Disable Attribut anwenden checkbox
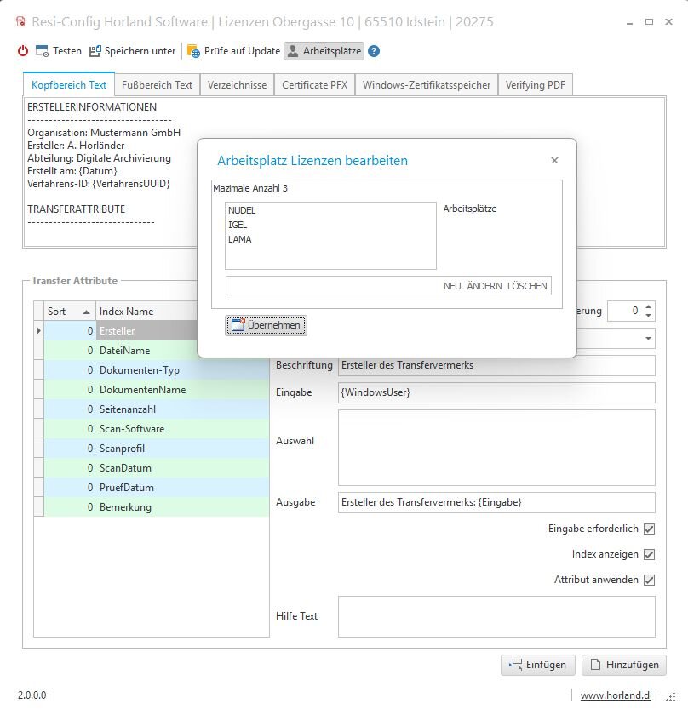This screenshot has width=688, height=715. coord(649,580)
